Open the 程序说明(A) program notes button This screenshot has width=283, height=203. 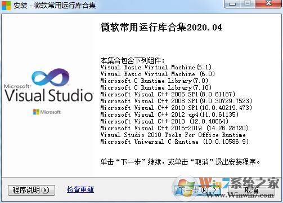(32, 190)
